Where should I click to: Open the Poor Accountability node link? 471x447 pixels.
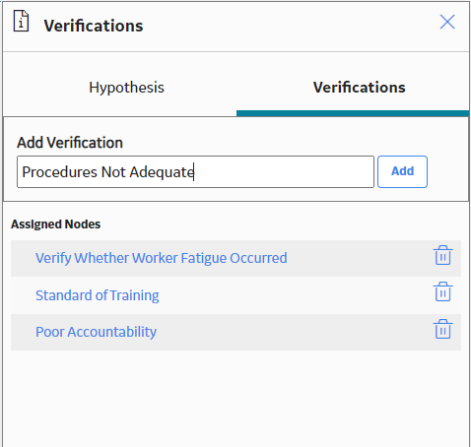tap(96, 332)
